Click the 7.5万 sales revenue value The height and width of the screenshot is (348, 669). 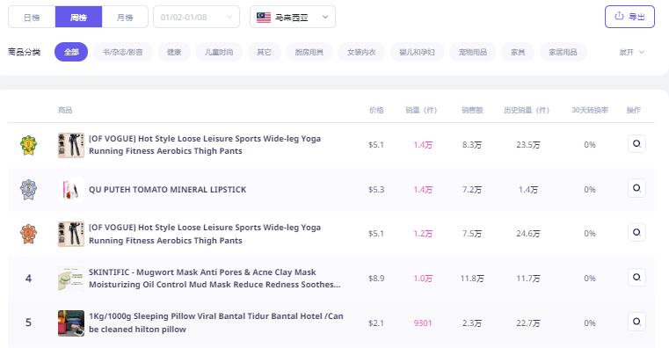pyautogui.click(x=472, y=234)
